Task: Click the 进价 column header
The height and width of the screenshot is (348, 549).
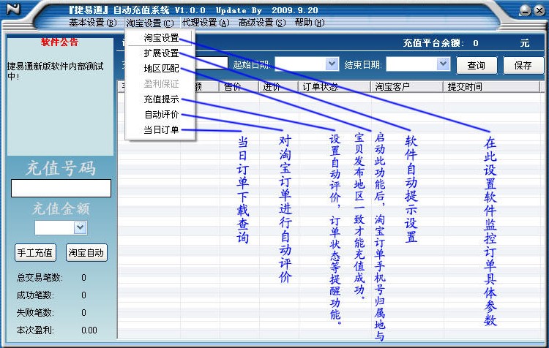Action: [278, 87]
